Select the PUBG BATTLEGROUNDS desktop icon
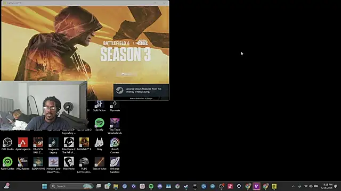 [84, 165]
